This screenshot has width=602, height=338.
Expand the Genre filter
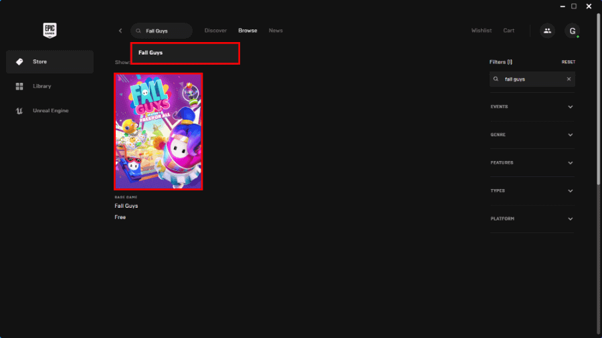tap(532, 135)
